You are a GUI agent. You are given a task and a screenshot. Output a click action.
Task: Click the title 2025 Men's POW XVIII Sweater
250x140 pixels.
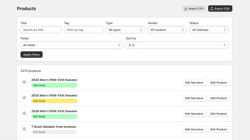coord(54,96)
